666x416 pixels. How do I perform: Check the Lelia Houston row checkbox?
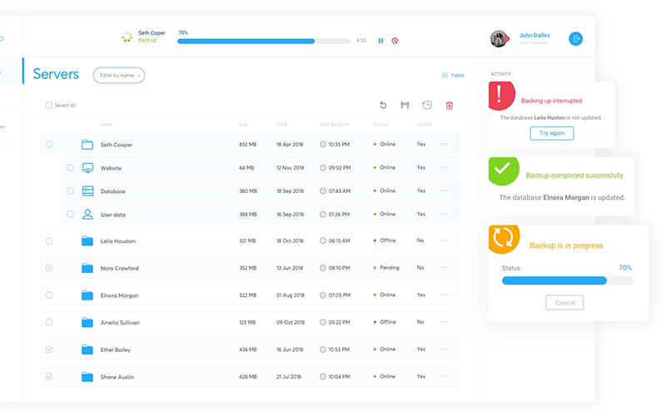click(x=49, y=241)
